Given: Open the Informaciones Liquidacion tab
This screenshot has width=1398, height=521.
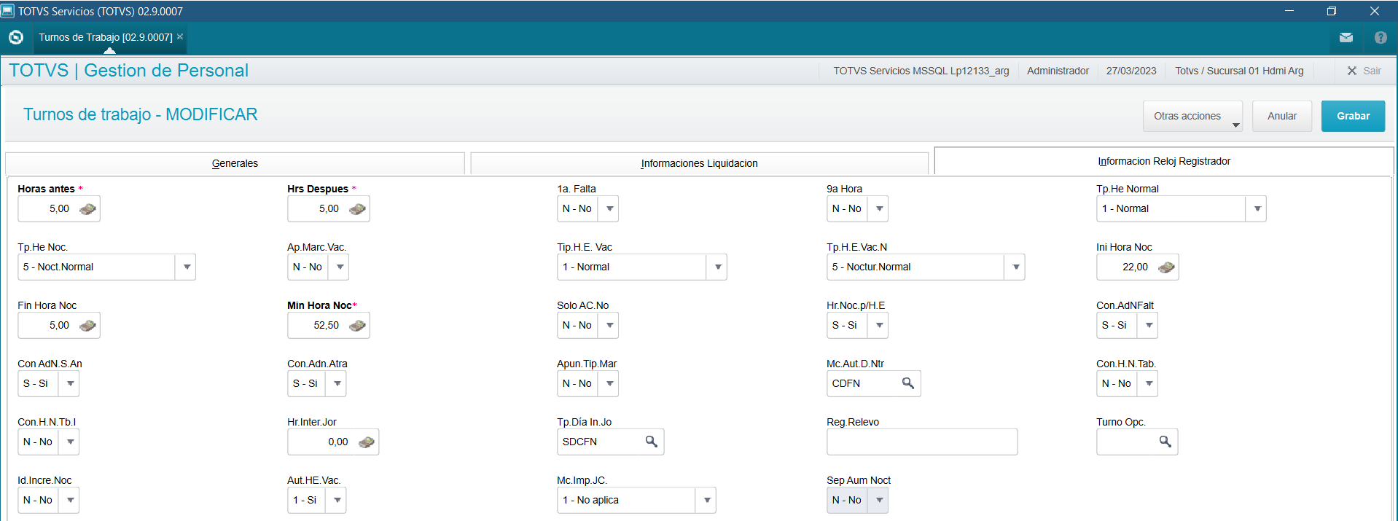Looking at the screenshot, I should pyautogui.click(x=699, y=163).
